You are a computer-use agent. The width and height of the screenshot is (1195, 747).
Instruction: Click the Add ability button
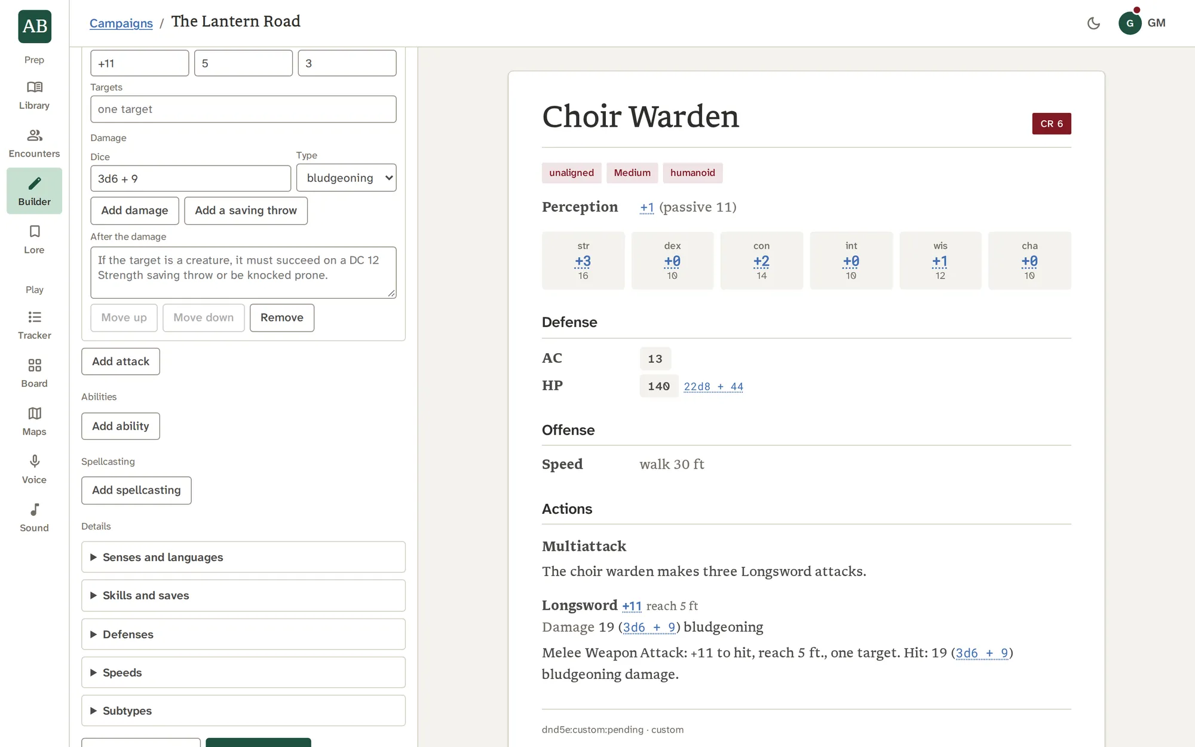[121, 426]
